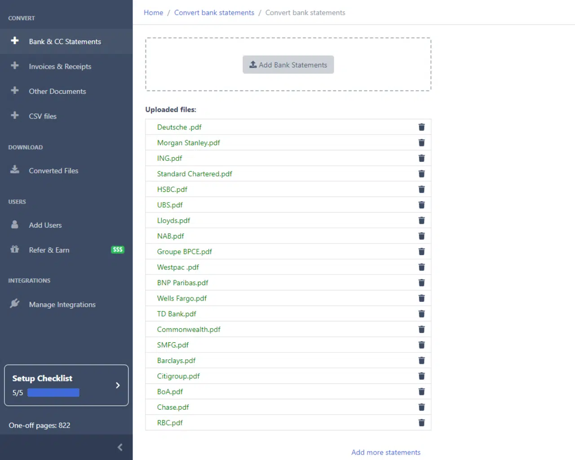Open Invoices & Receipts via its plus icon
The height and width of the screenshot is (460, 575).
pyautogui.click(x=15, y=66)
